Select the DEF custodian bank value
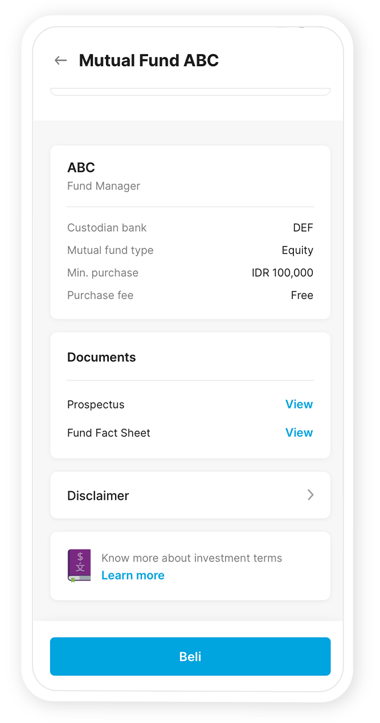380x723 pixels. [303, 228]
